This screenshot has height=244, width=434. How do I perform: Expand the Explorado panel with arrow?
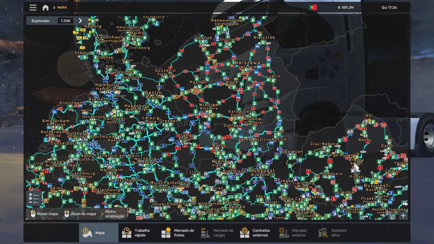(x=80, y=21)
